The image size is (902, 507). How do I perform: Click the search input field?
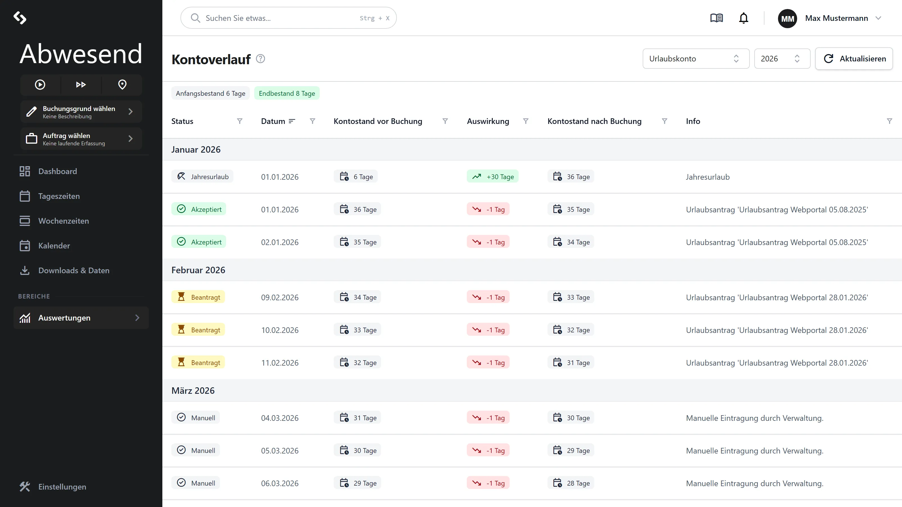tap(288, 18)
